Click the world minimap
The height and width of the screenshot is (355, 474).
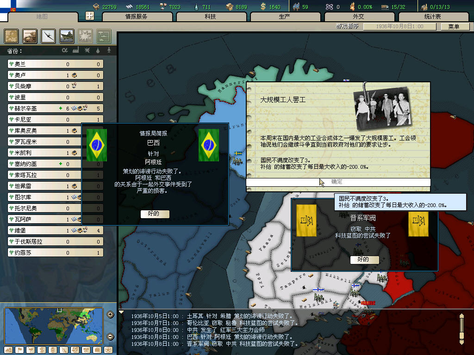click(54, 325)
